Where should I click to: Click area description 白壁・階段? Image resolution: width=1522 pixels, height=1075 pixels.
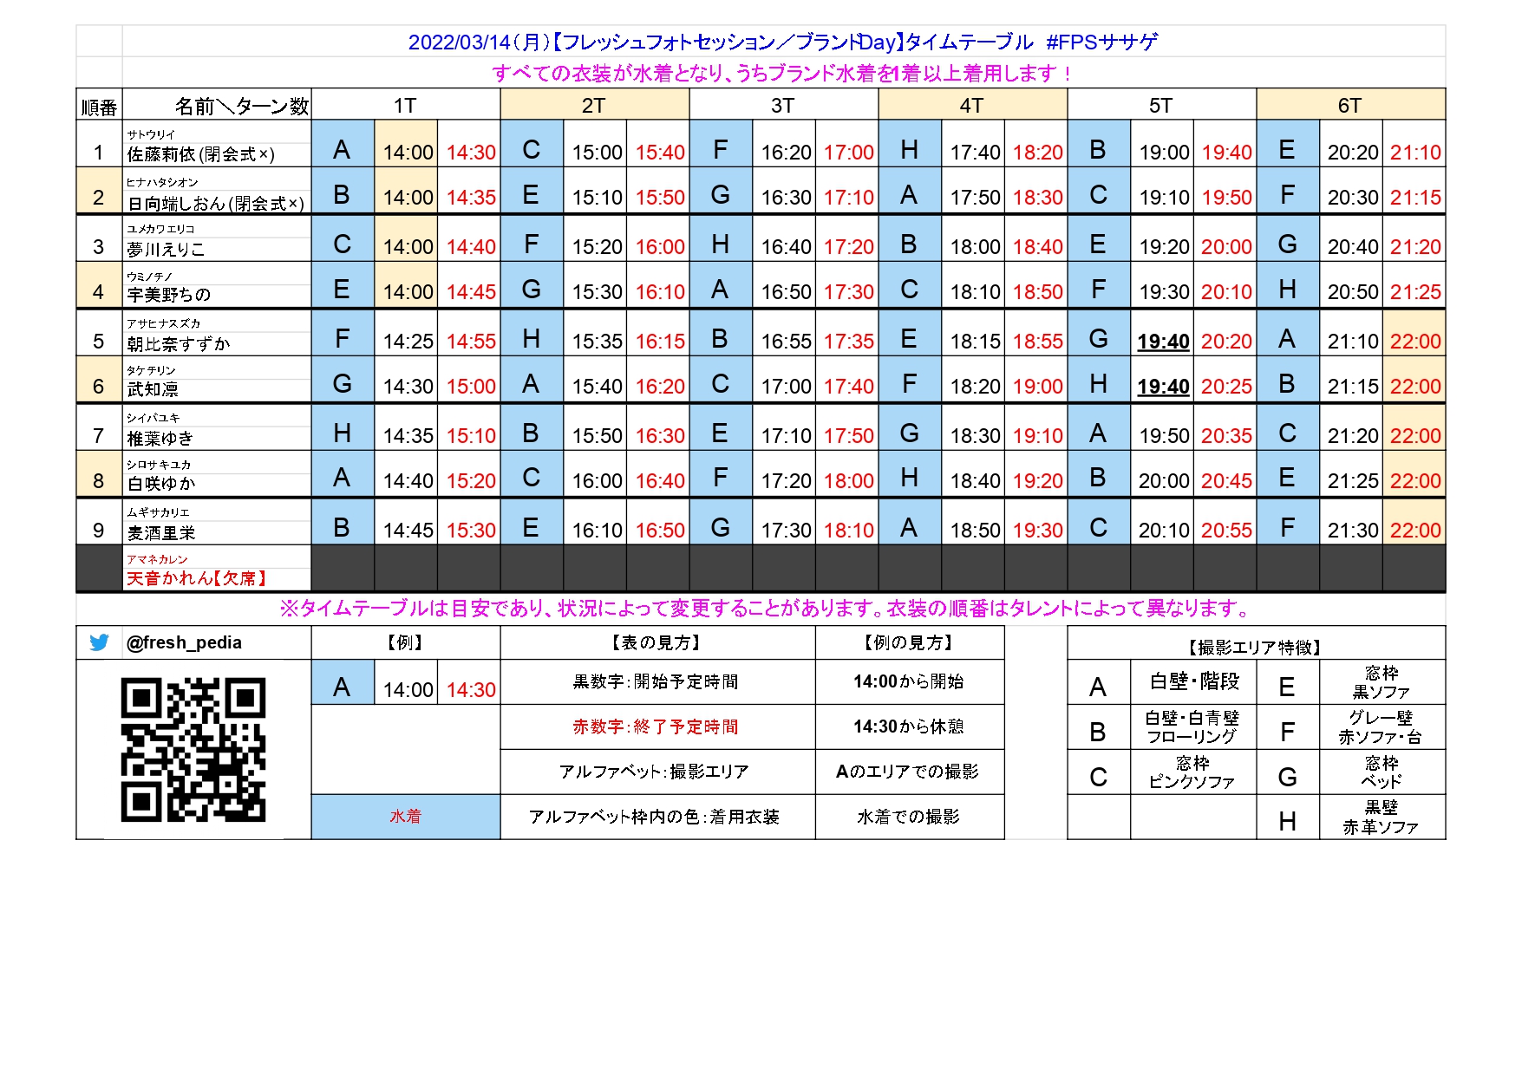[x=1194, y=682]
